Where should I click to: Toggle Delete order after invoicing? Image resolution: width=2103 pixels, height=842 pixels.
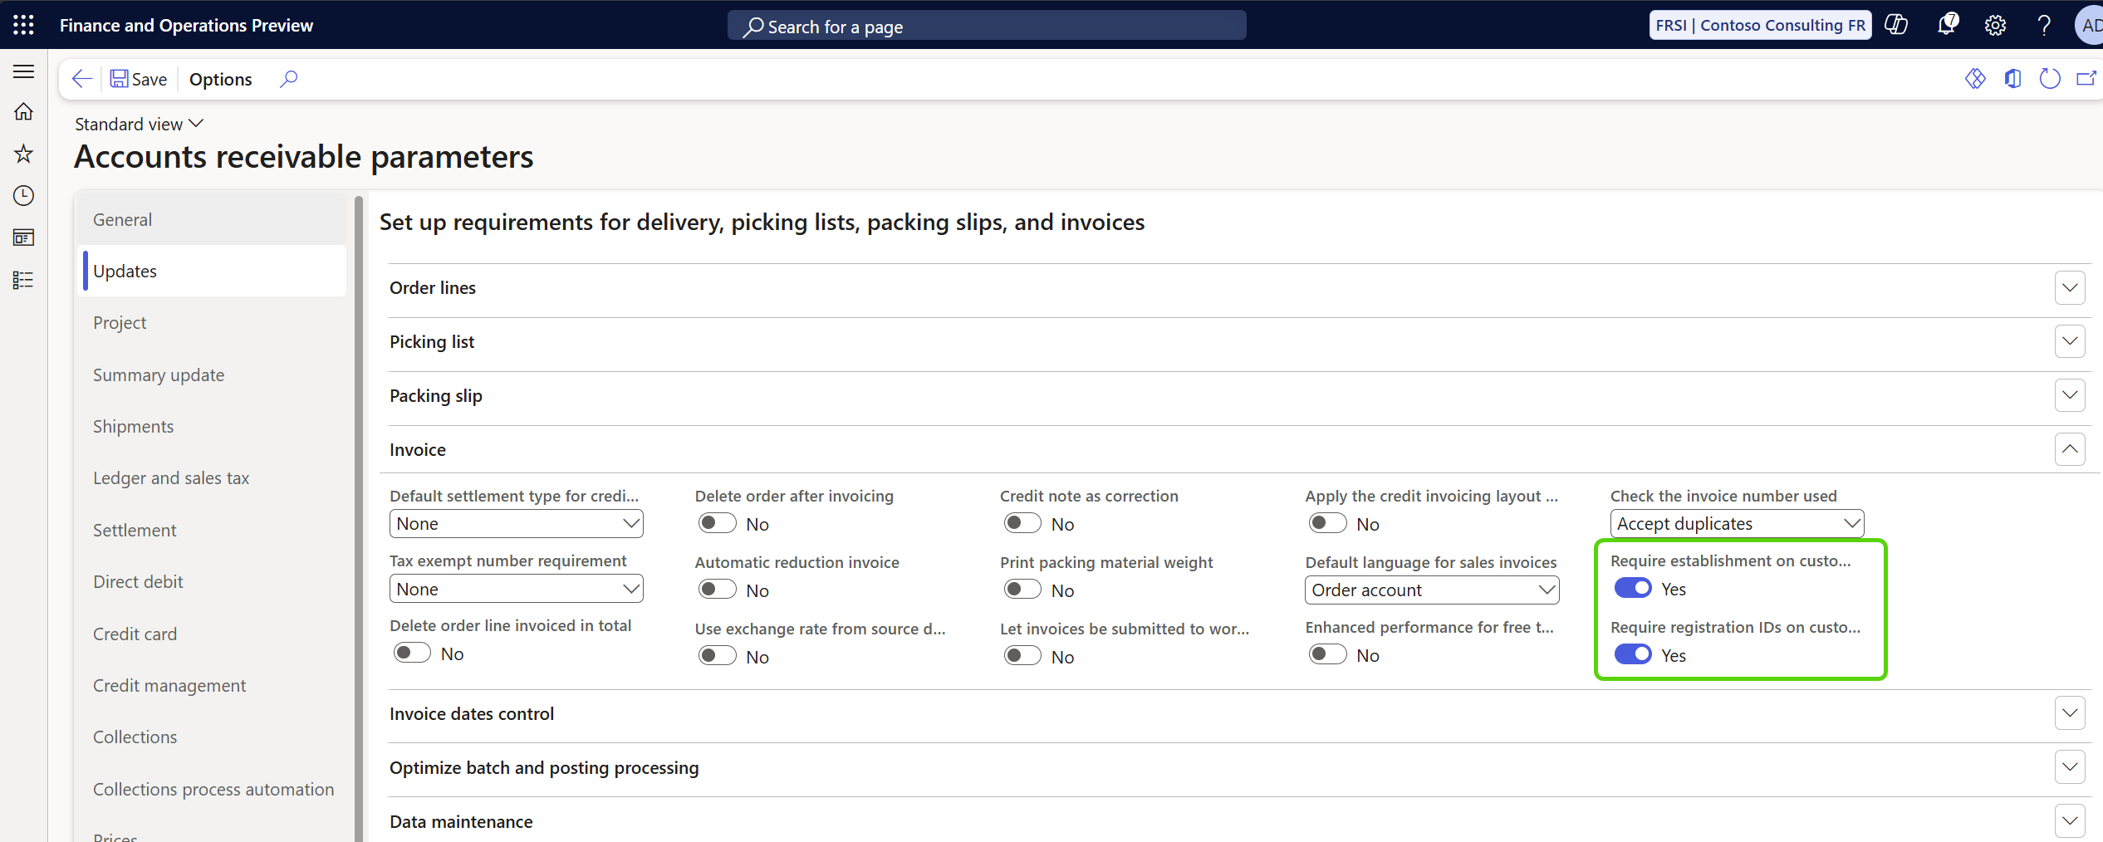click(x=718, y=523)
